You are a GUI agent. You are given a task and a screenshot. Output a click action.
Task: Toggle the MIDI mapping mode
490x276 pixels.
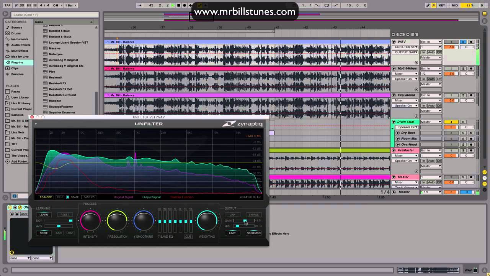click(455, 5)
